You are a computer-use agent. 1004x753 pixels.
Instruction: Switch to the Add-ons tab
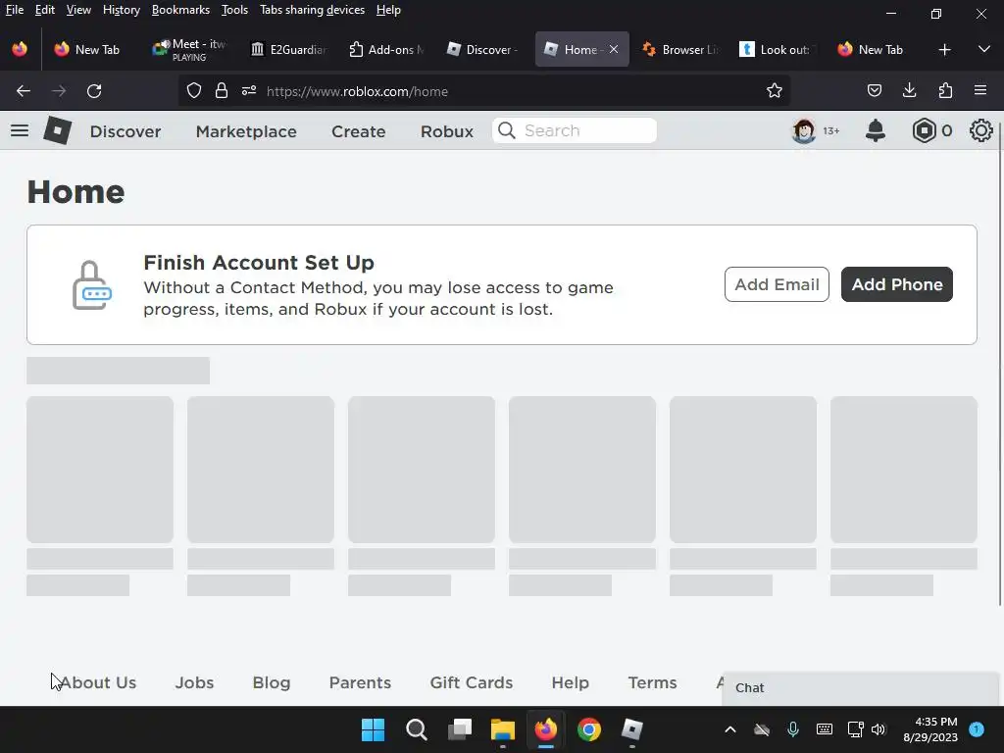pos(386,49)
